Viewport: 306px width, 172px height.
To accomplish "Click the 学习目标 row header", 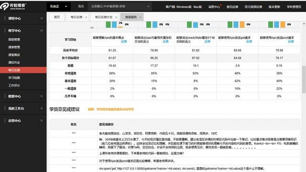I will [x=70, y=40].
